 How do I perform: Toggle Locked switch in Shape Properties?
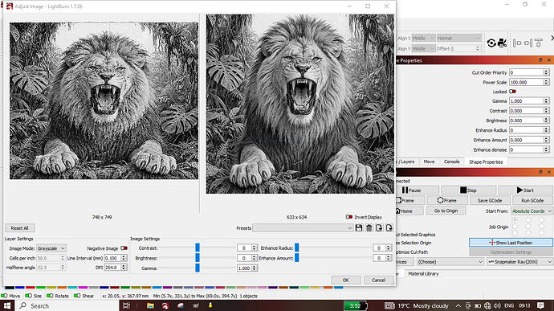click(512, 92)
